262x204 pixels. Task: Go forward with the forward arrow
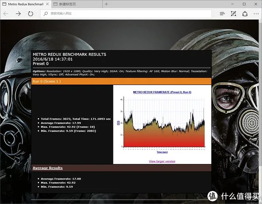(x=18, y=14)
